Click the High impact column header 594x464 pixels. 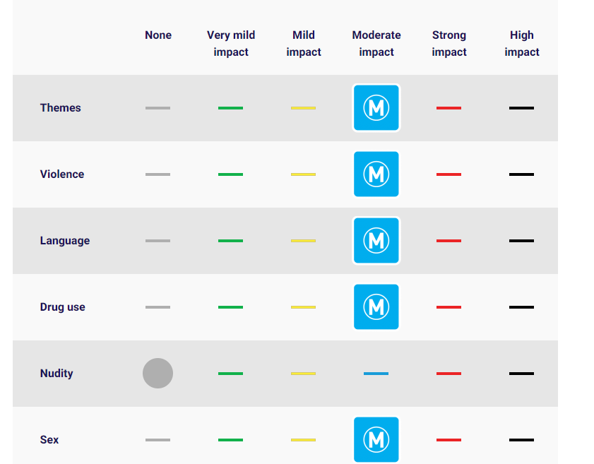522,44
